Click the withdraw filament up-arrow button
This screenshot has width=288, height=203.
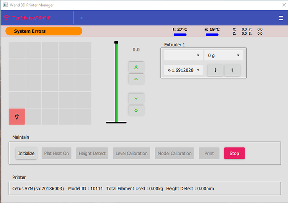232,70
